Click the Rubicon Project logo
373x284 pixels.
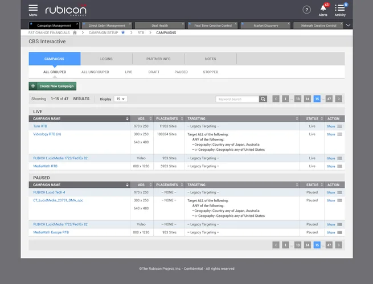tap(66, 10)
